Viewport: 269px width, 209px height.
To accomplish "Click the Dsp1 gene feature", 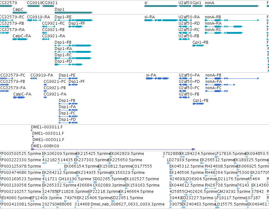I will (74, 13).
